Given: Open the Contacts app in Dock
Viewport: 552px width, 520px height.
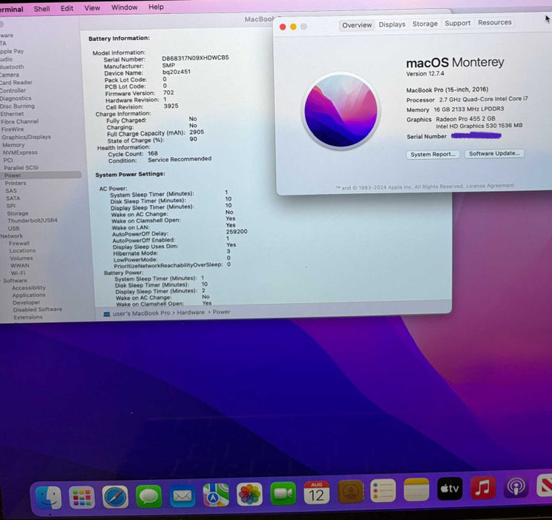Looking at the screenshot, I should [x=351, y=492].
